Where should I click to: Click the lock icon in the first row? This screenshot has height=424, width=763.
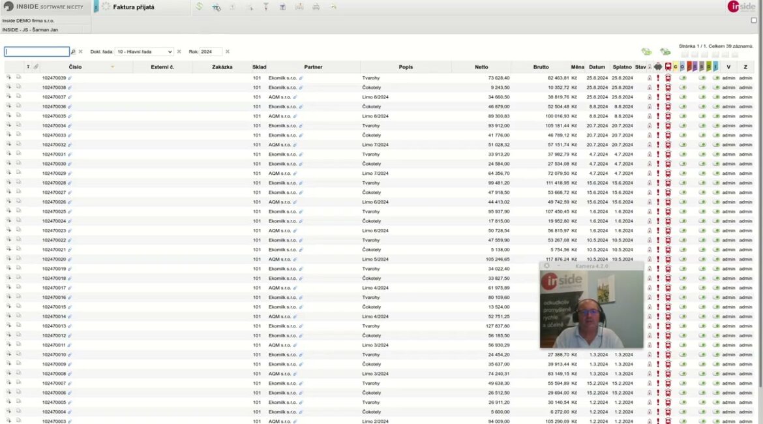click(650, 78)
